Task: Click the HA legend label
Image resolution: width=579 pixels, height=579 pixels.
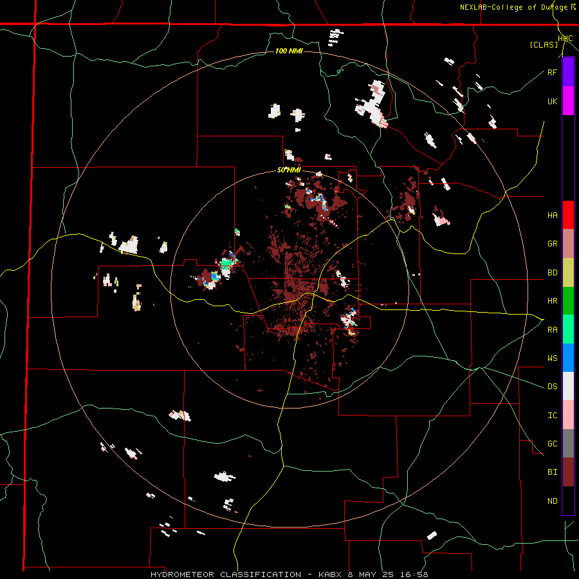Action: pyautogui.click(x=552, y=216)
